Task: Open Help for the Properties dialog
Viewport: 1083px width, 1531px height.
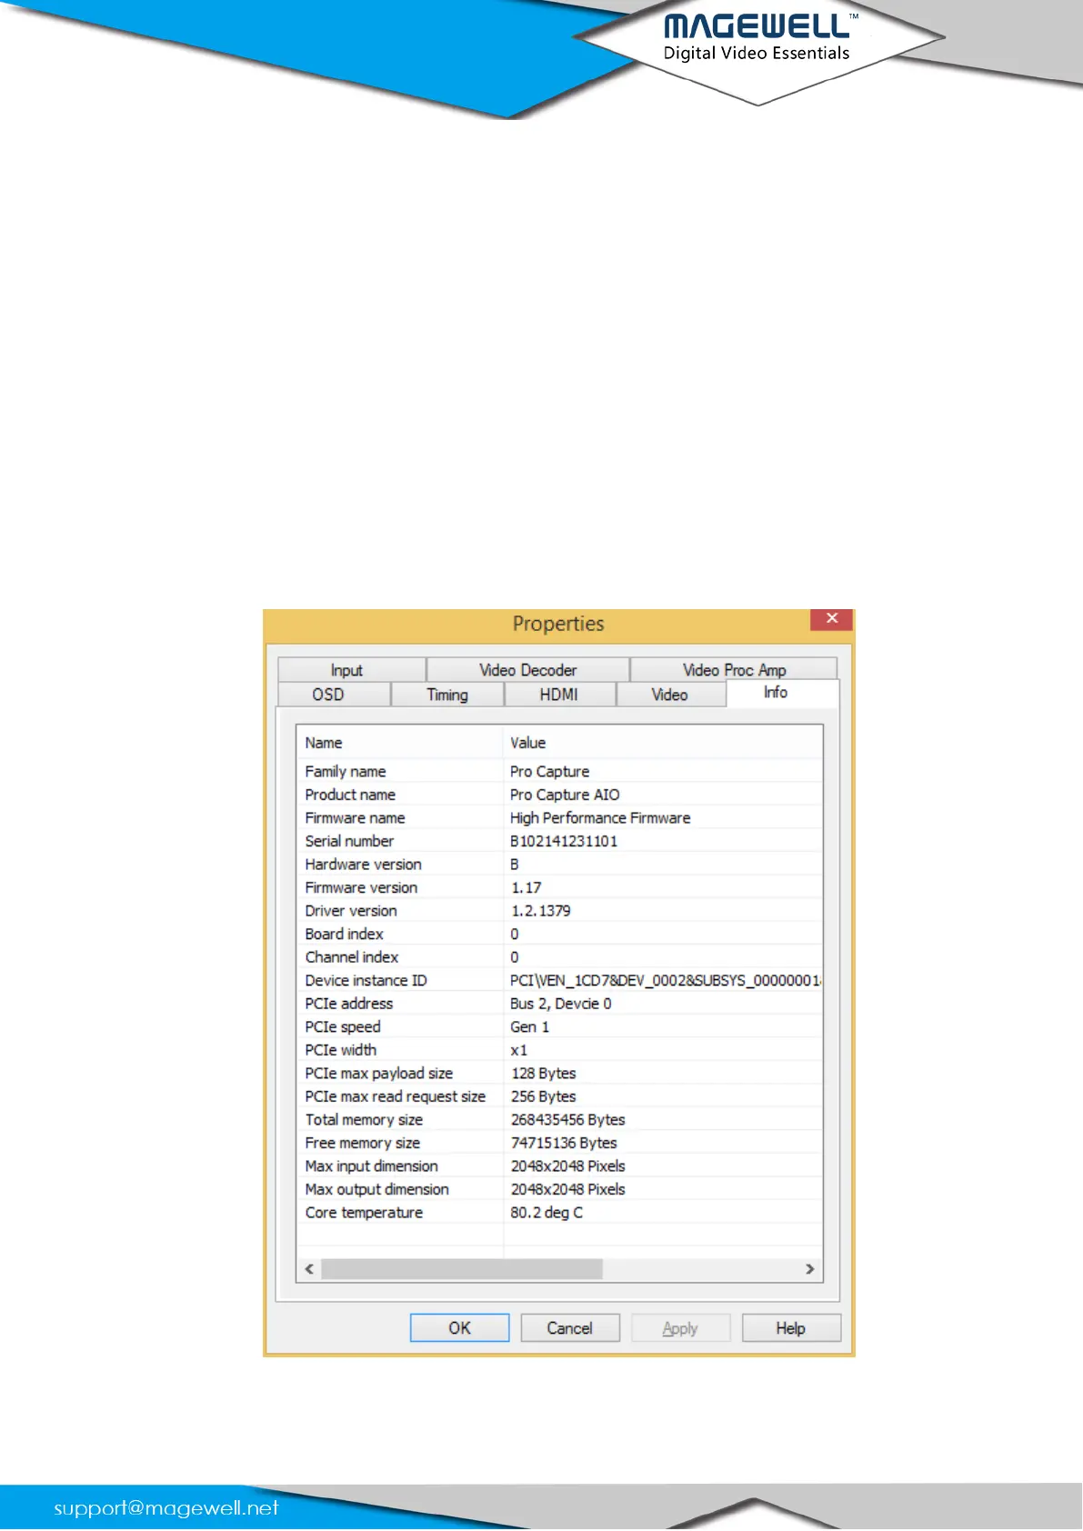Action: pos(791,1328)
